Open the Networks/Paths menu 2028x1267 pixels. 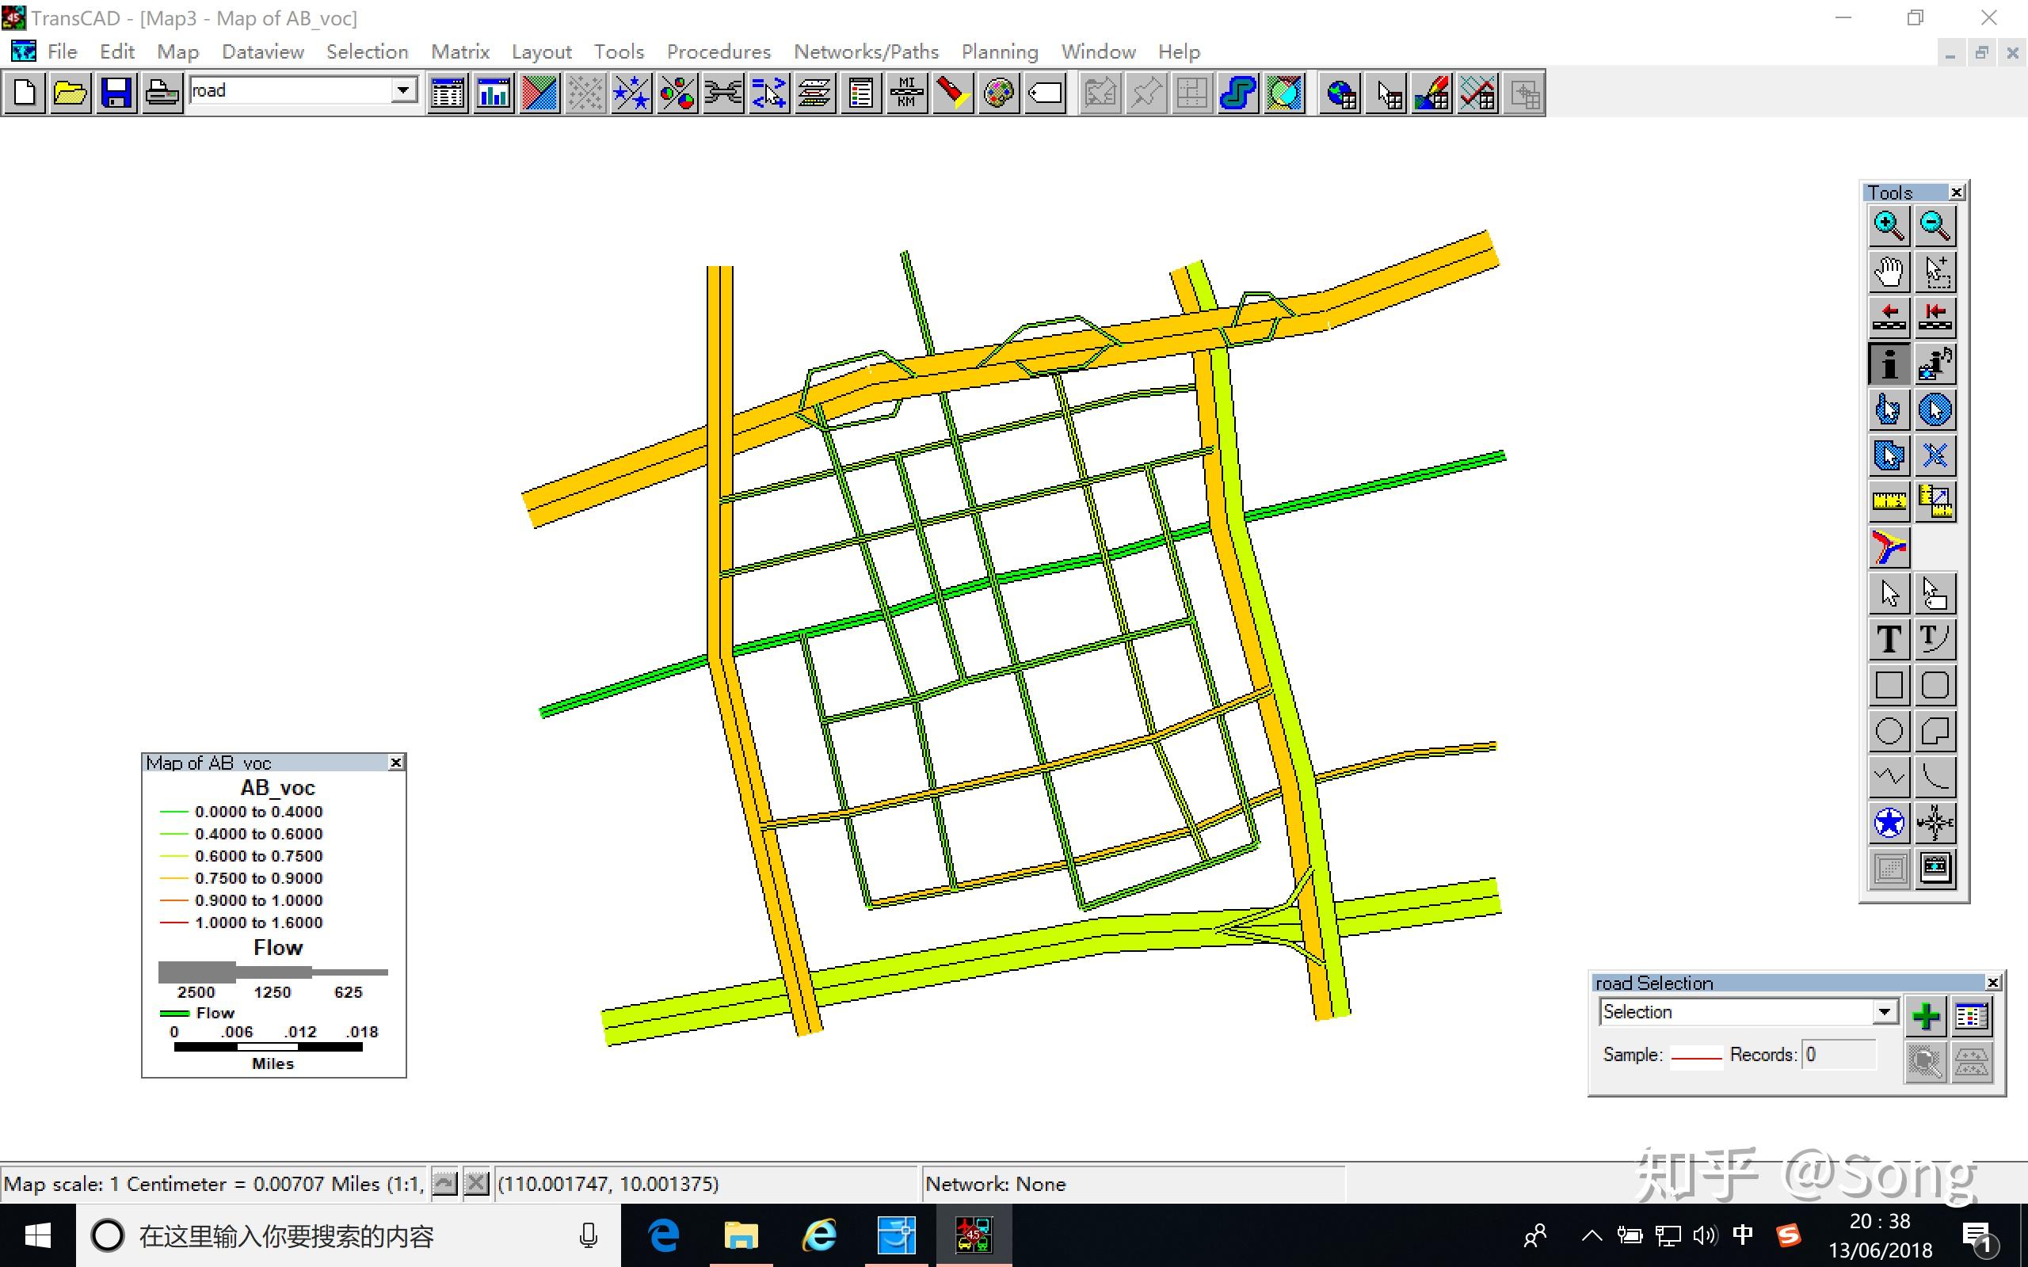tap(866, 52)
